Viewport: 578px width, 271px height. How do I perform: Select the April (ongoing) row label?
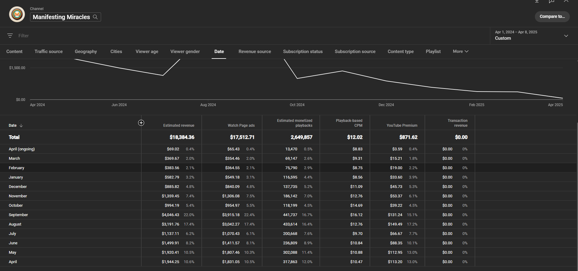(x=22, y=149)
